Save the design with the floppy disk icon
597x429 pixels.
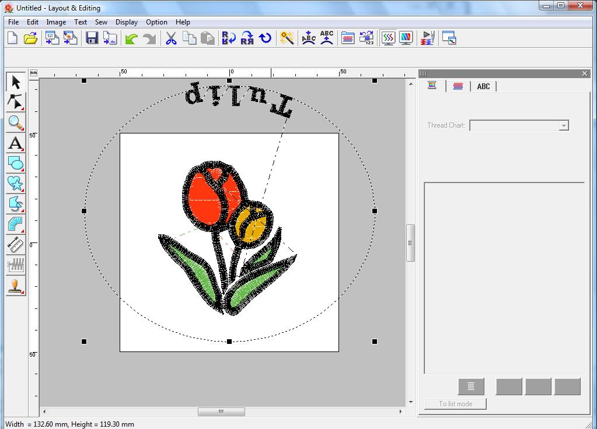point(92,38)
